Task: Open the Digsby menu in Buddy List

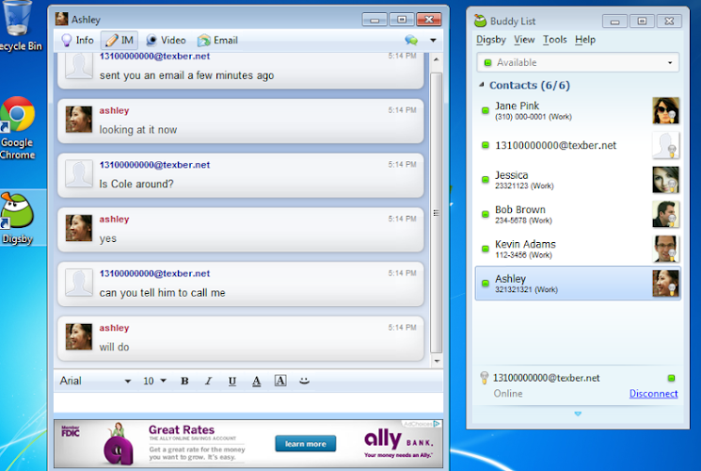Action: pos(491,40)
